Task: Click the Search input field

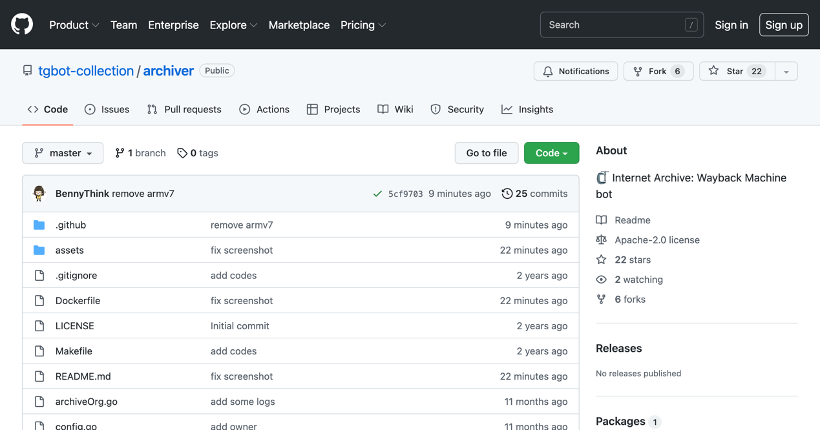Action: 614,25
